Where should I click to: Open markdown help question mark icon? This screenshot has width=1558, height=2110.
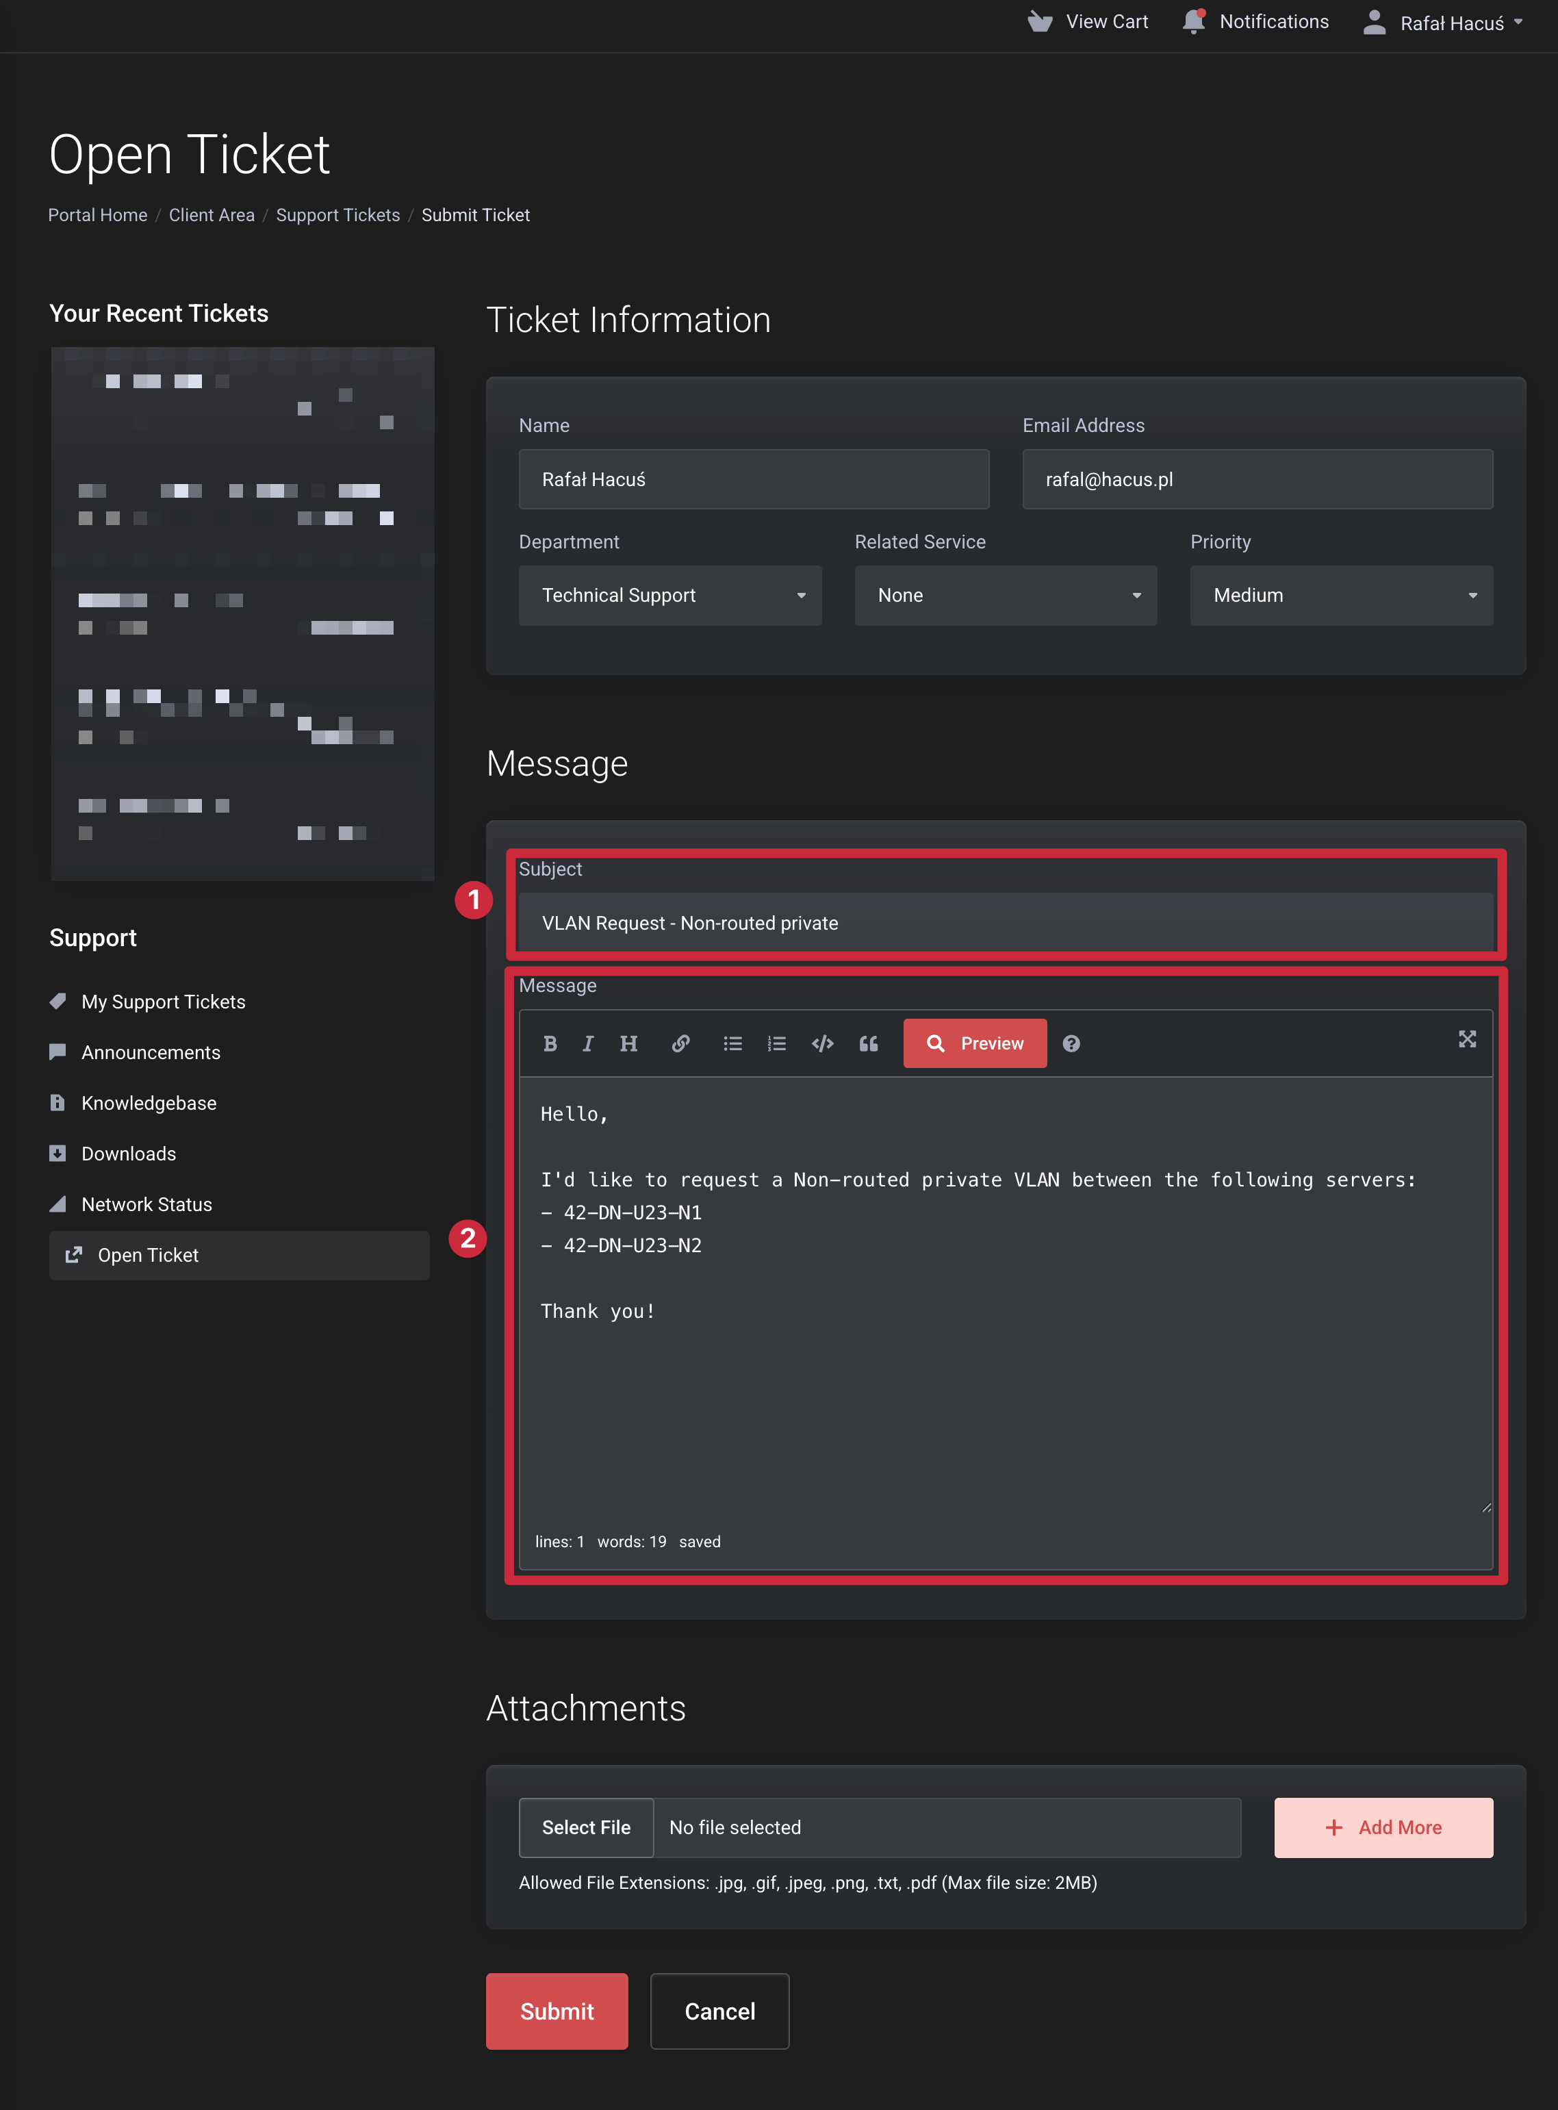pos(1071,1043)
